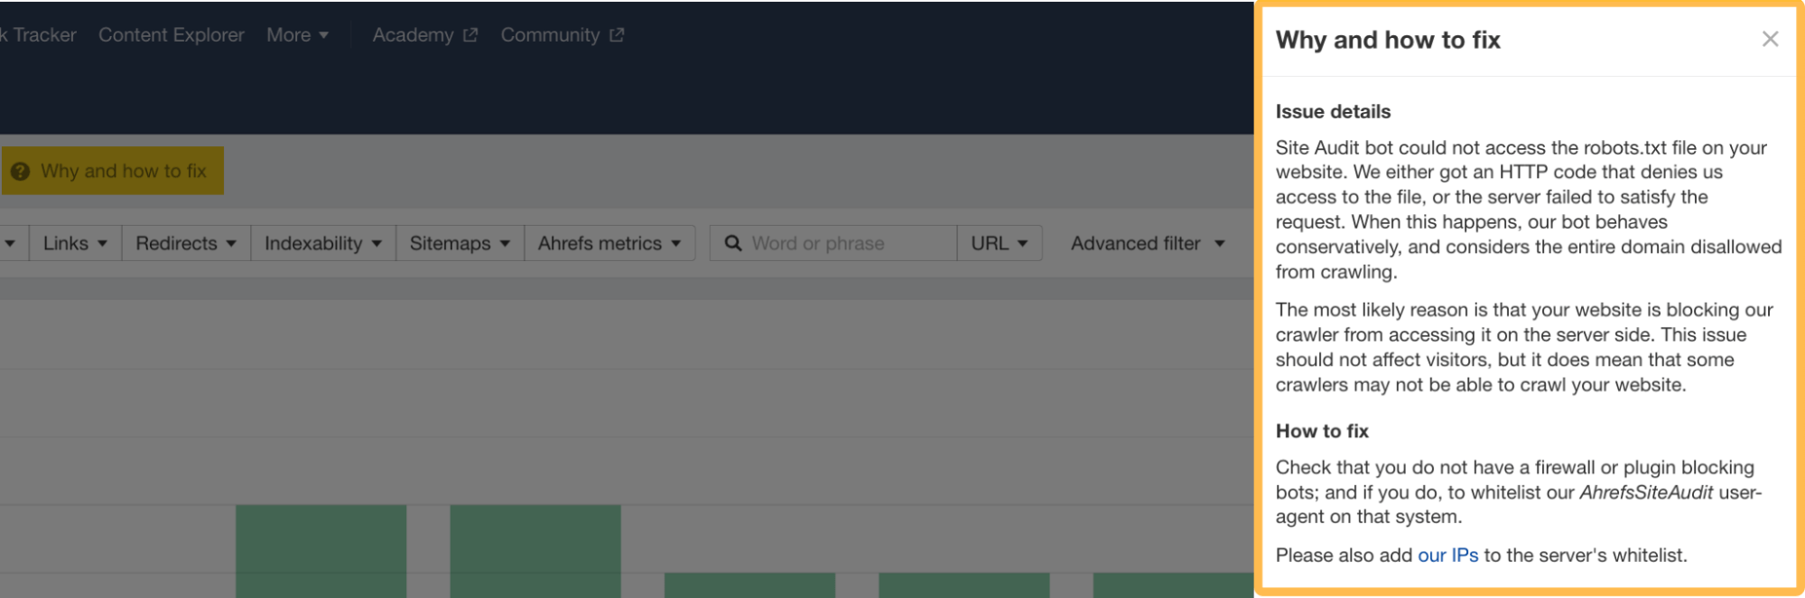Dismiss the panel using the X icon

[1770, 39]
